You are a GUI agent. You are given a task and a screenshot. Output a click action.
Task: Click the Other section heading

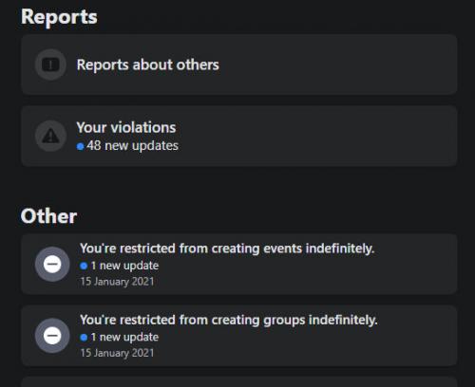[48, 216]
